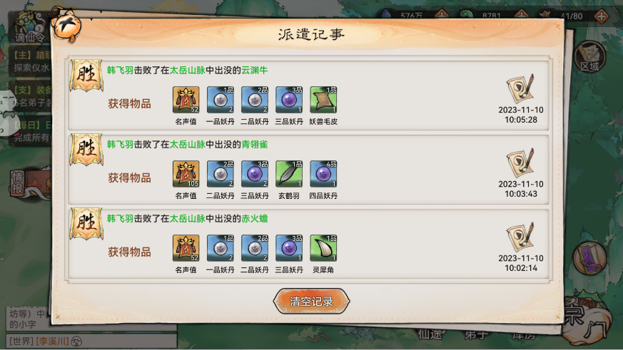
Task: Open the 情报 intelligence side tab
Action: [17, 182]
